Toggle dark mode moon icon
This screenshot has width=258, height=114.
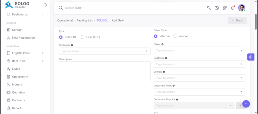[x=217, y=8]
